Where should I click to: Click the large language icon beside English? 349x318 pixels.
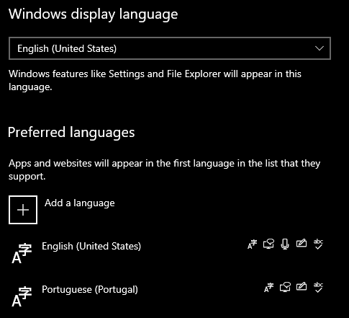tap(22, 253)
